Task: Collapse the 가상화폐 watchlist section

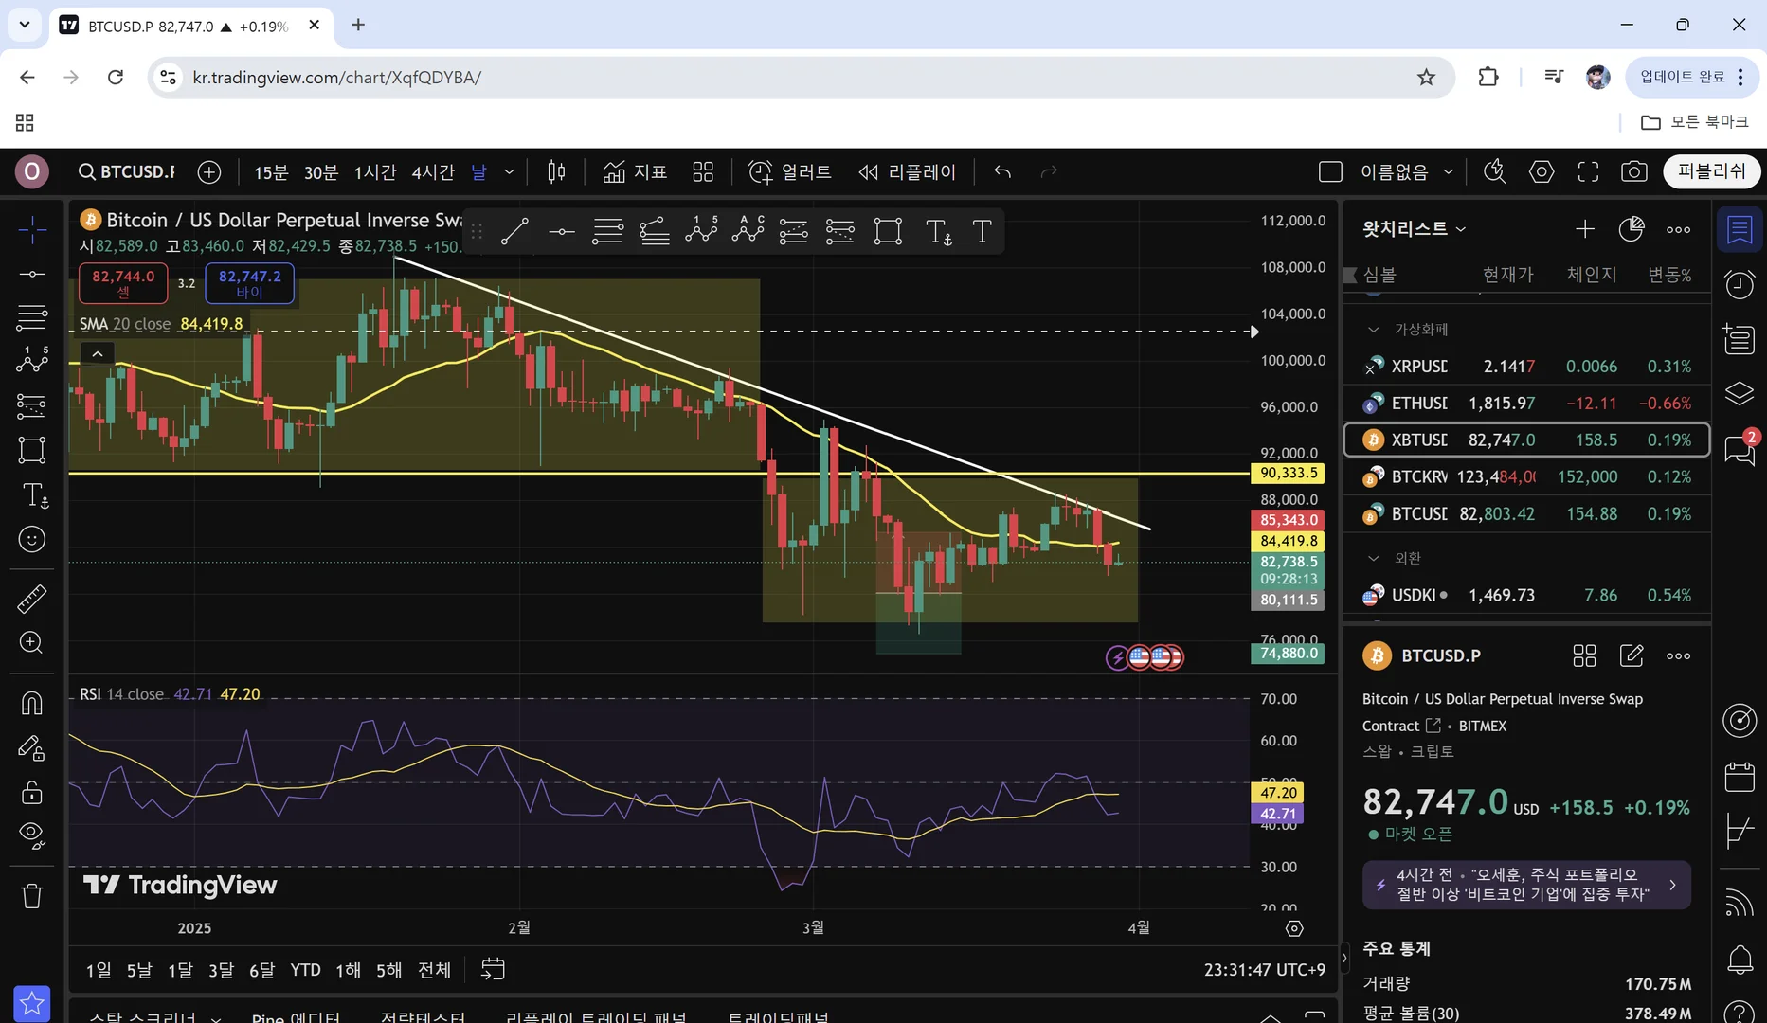Action: pos(1373,330)
